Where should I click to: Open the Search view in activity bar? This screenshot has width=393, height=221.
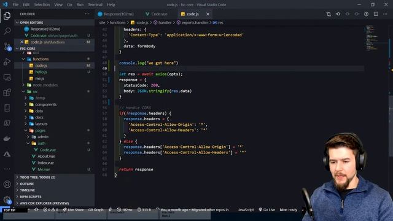click(x=7, y=31)
